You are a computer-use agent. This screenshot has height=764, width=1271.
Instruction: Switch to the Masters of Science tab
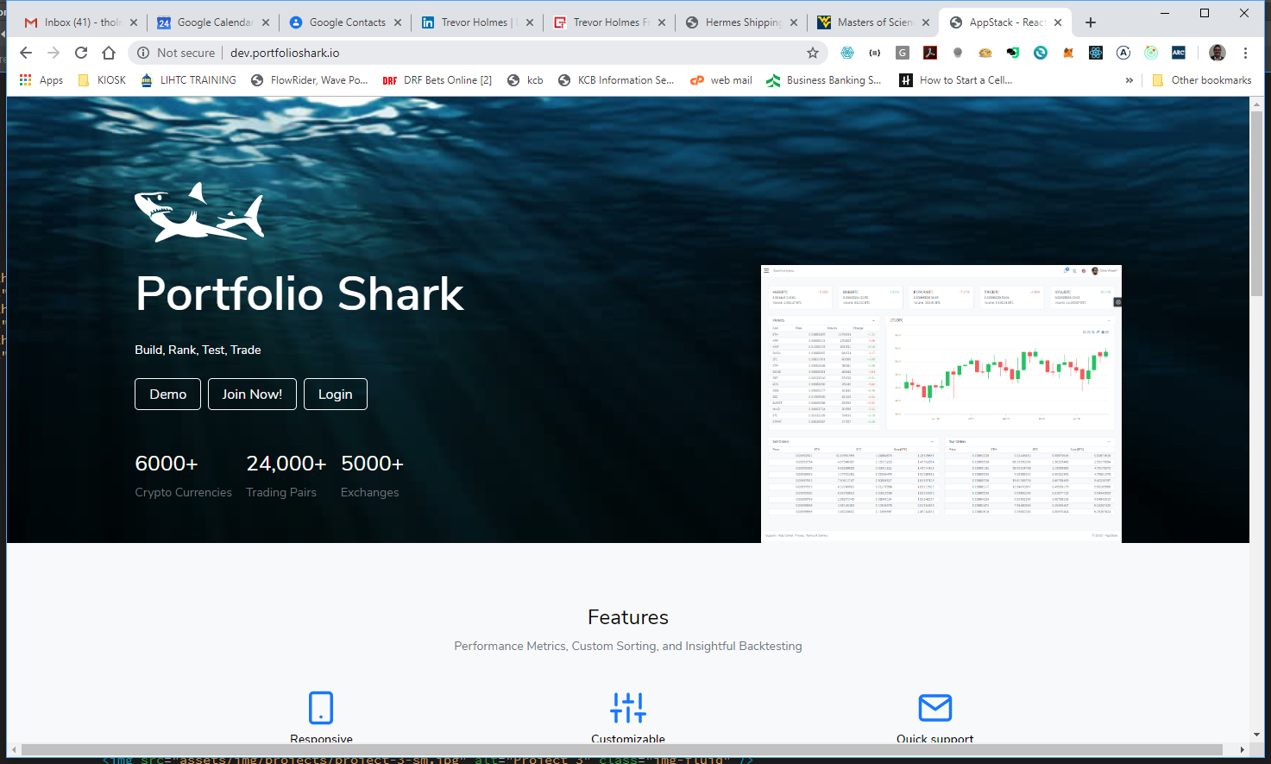[x=873, y=22]
